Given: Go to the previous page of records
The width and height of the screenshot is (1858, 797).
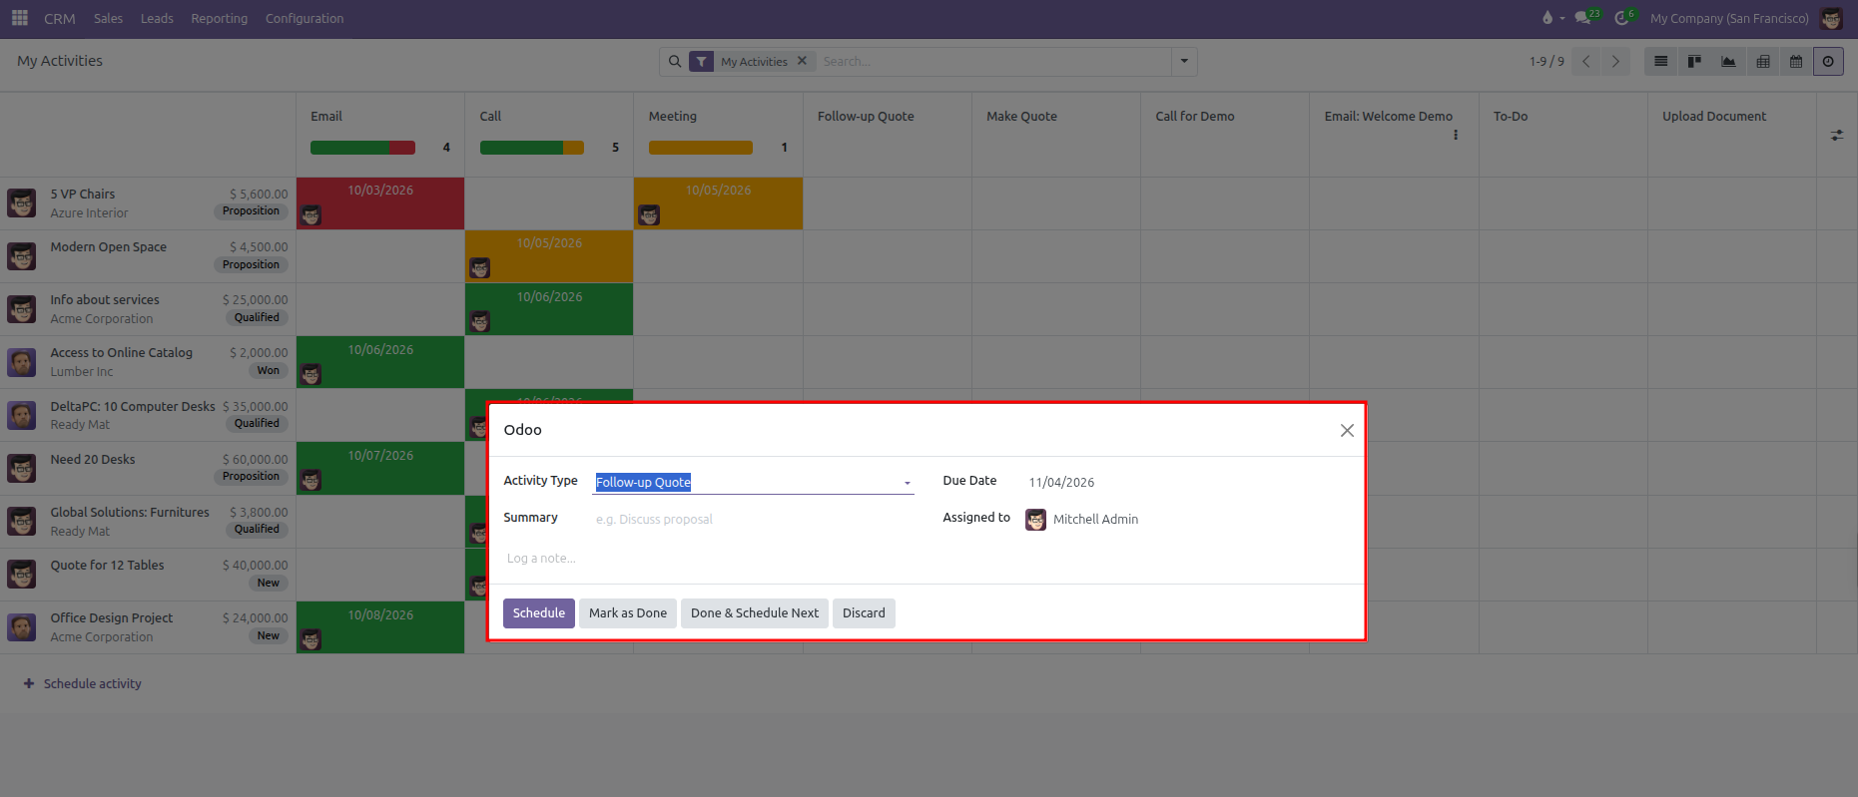Looking at the screenshot, I should click(x=1586, y=62).
